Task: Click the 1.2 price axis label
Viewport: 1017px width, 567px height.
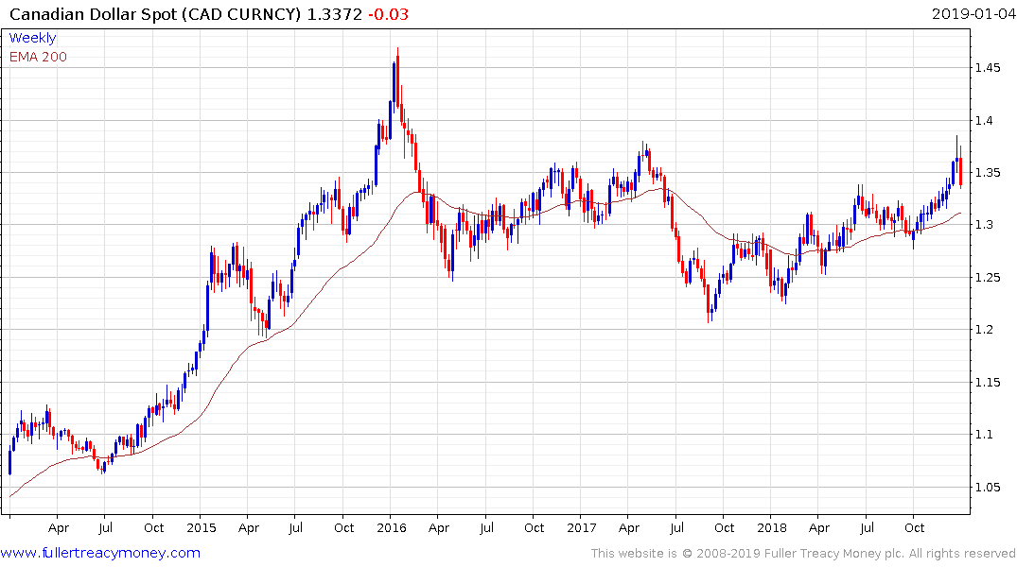Action: pyautogui.click(x=984, y=330)
